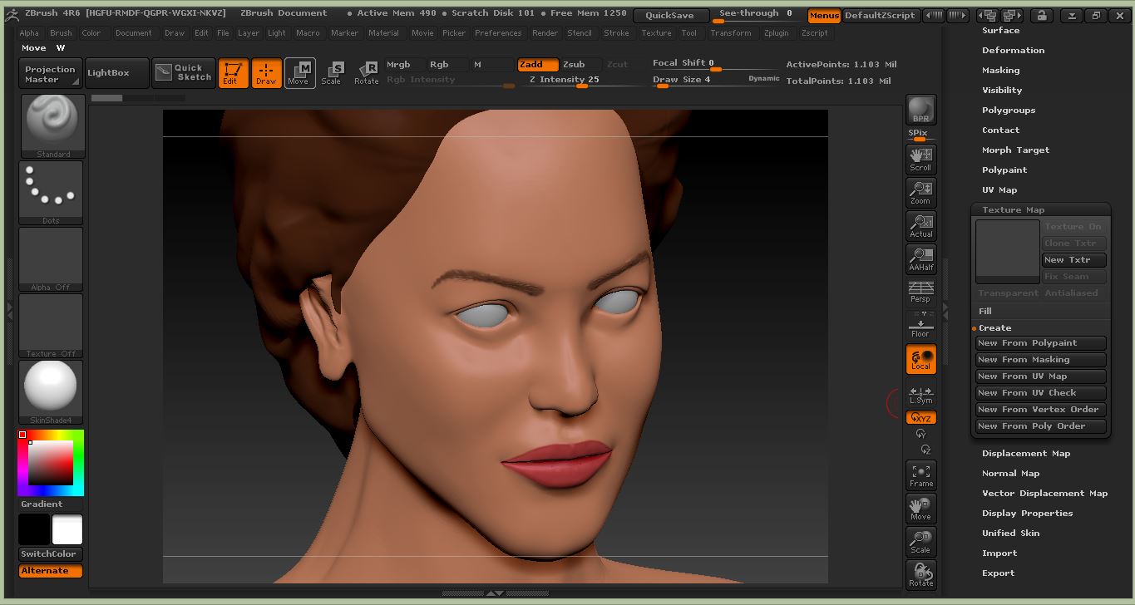Open the Transform menu

pos(731,33)
